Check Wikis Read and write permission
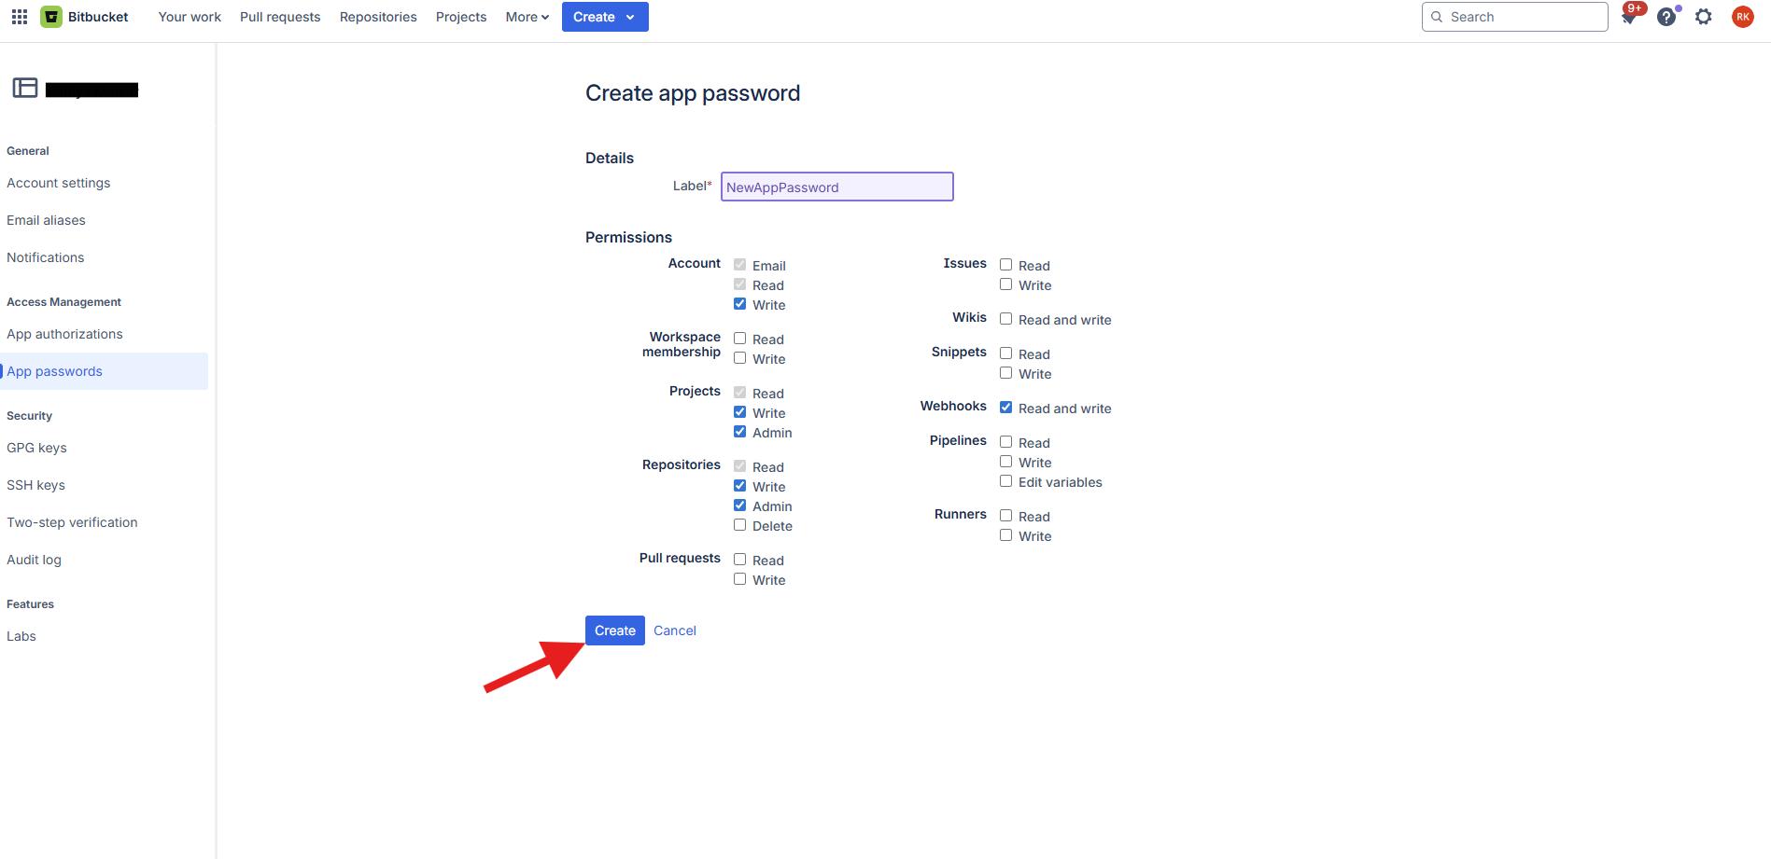1771x859 pixels. coord(1005,319)
